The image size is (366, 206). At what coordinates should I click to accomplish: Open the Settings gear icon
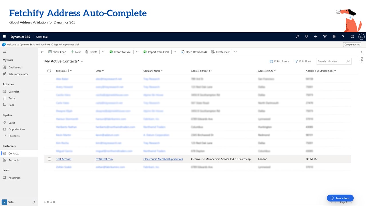pos(334,37)
